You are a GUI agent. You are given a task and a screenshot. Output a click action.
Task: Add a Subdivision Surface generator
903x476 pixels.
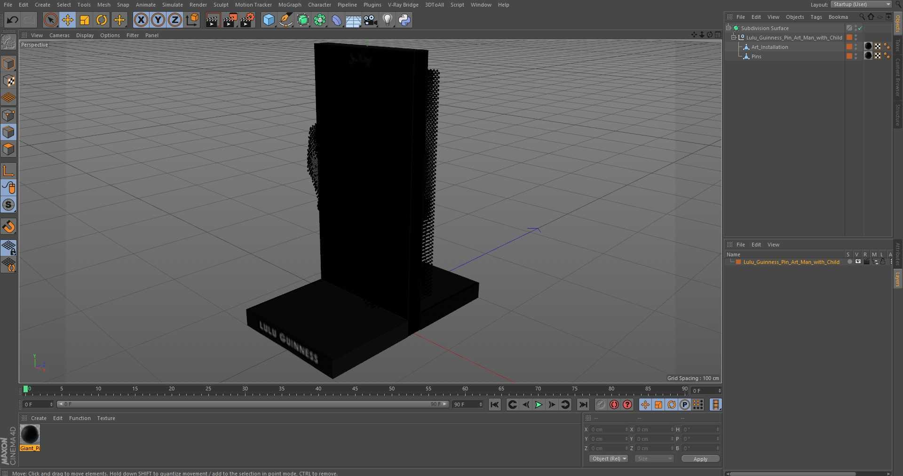point(303,20)
